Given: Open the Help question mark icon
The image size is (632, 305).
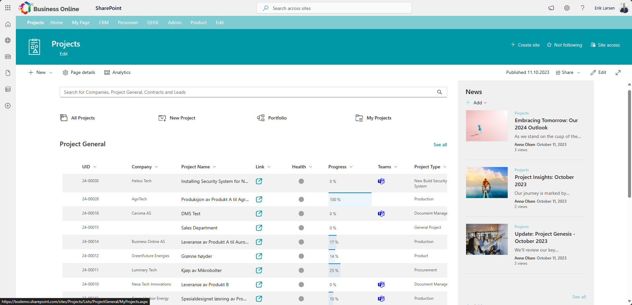Looking at the screenshot, I should [x=582, y=8].
